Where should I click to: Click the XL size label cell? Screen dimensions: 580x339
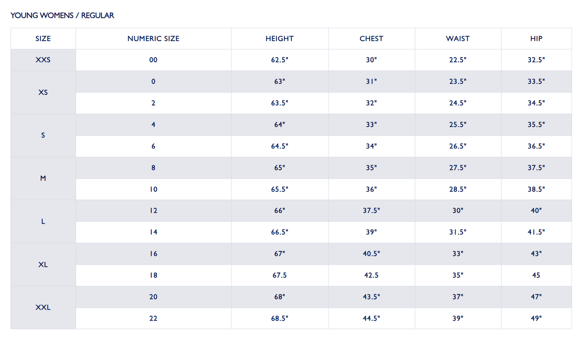point(43,265)
